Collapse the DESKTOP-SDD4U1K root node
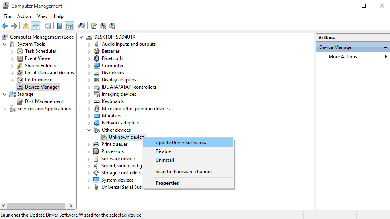Viewport: 390px width, 219px height. coord(81,37)
